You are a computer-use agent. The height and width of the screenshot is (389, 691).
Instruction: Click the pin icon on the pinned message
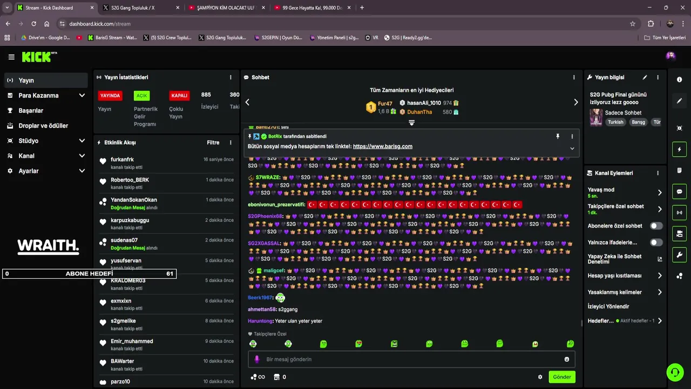point(558,137)
